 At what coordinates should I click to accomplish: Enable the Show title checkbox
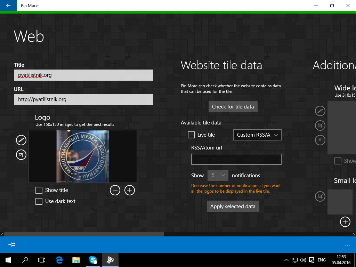(39, 190)
